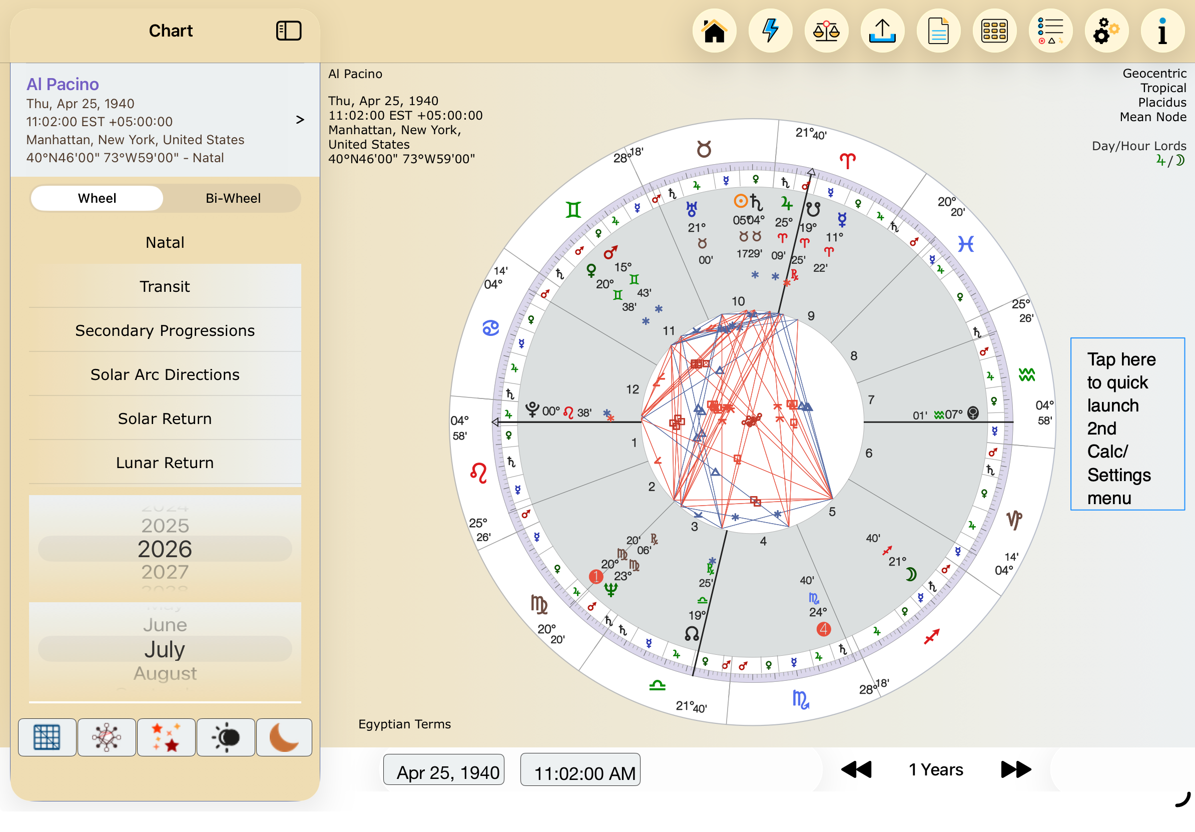Toggle the sidebar panel icon beside Chart
The height and width of the screenshot is (832, 1195).
click(289, 31)
